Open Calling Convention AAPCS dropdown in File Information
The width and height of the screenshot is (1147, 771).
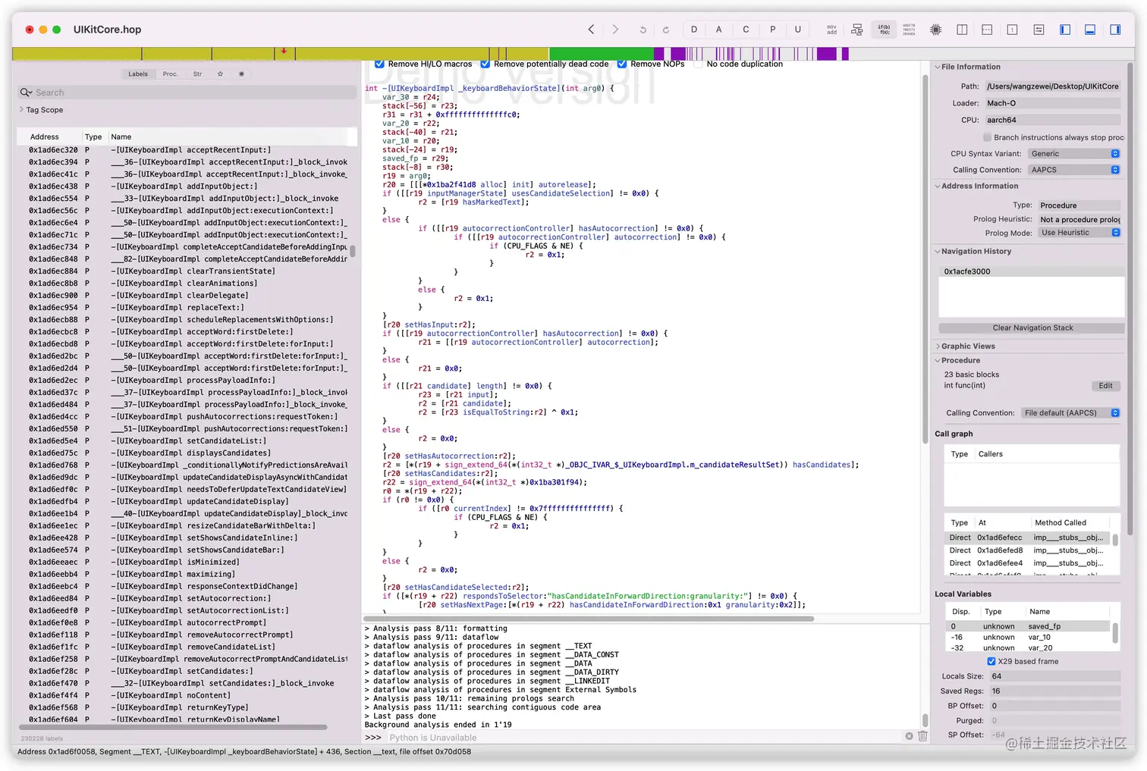point(1074,170)
